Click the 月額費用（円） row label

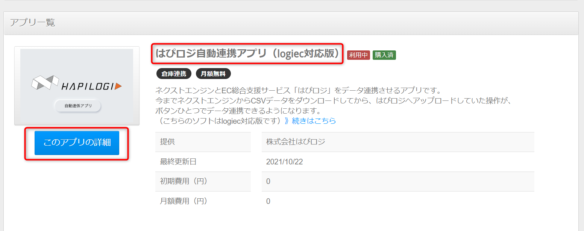tap(184, 201)
